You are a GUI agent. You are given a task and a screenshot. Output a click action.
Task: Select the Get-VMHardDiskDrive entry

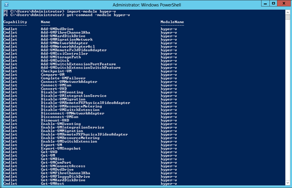pyautogui.click(x=63, y=180)
